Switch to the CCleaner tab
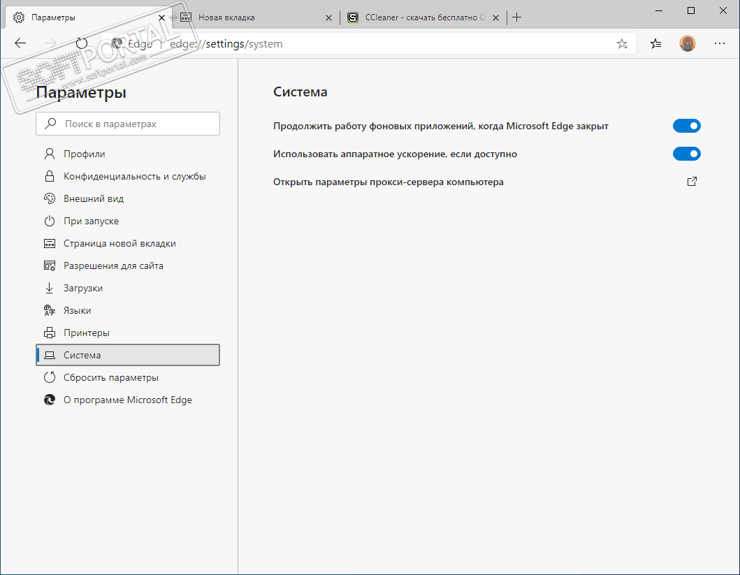Image resolution: width=740 pixels, height=575 pixels. tap(423, 17)
